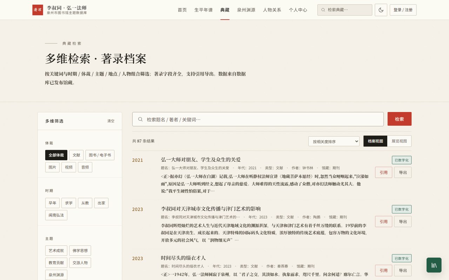This screenshot has height=280, width=449.
Task: Click the red 检索 search button
Action: pyautogui.click(x=400, y=119)
